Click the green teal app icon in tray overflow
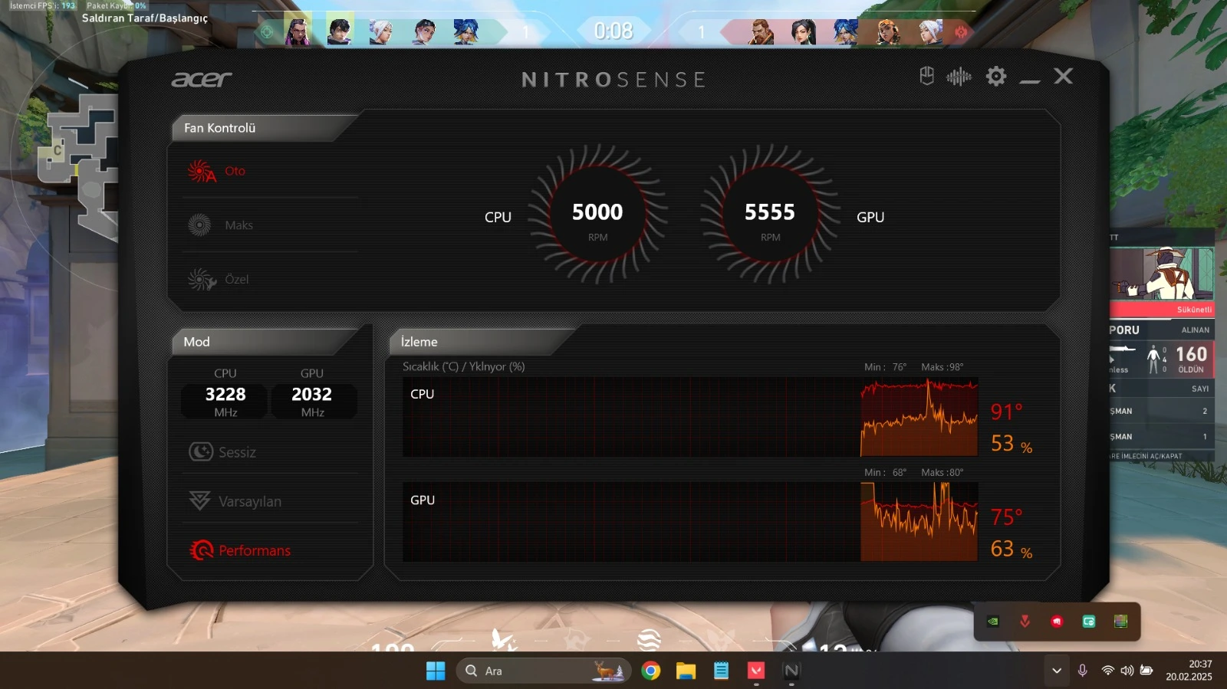Image resolution: width=1227 pixels, height=689 pixels. point(1089,622)
